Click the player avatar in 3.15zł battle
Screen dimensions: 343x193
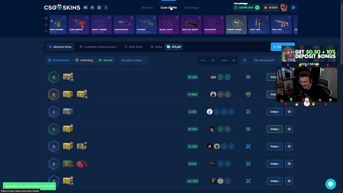(210, 112)
